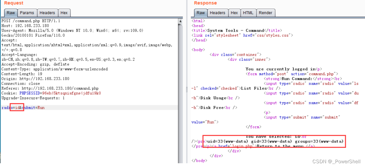Click the Run Command: strong text
365x167 pixels.
(297, 79)
